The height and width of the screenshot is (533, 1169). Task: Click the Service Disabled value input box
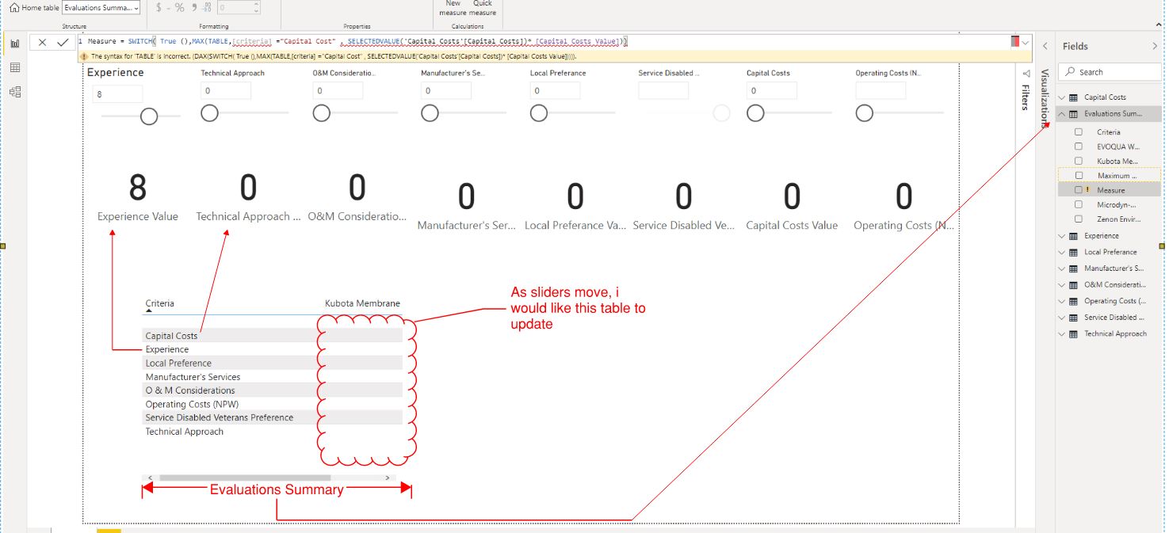tap(663, 90)
